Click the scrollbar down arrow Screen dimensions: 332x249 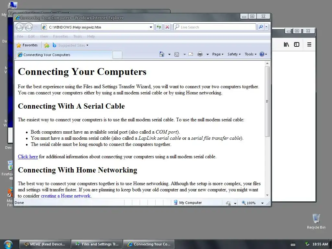coord(267,195)
